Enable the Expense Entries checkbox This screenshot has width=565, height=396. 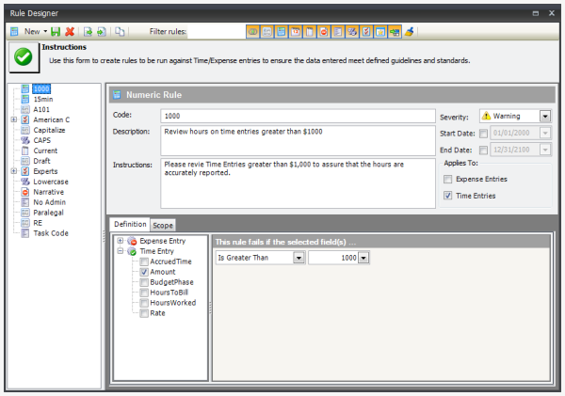[447, 179]
